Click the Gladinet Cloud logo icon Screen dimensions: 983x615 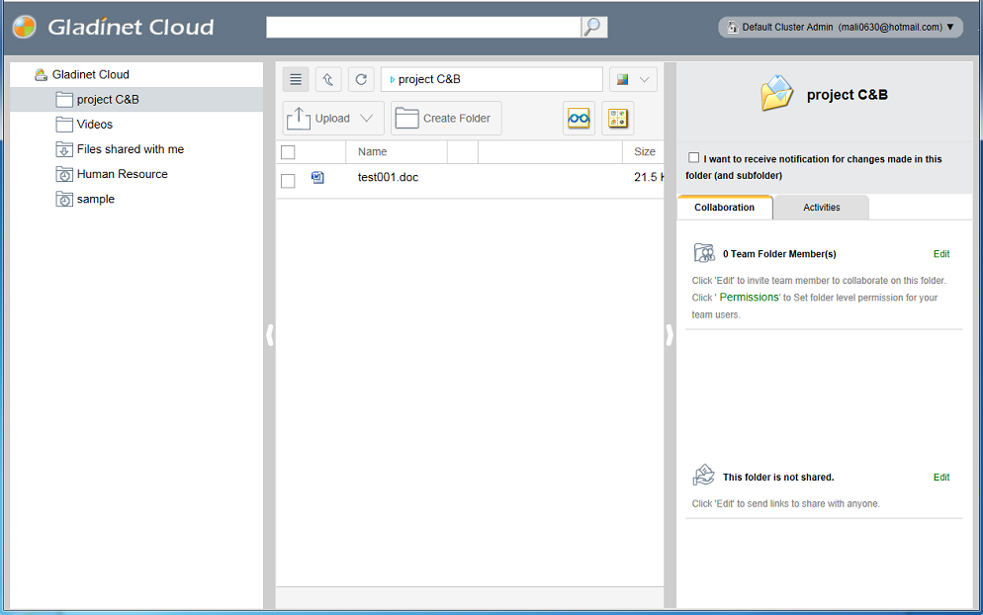(x=25, y=27)
